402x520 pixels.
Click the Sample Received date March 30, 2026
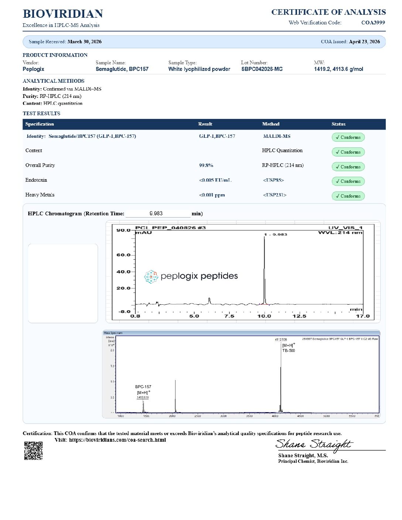(x=85, y=42)
